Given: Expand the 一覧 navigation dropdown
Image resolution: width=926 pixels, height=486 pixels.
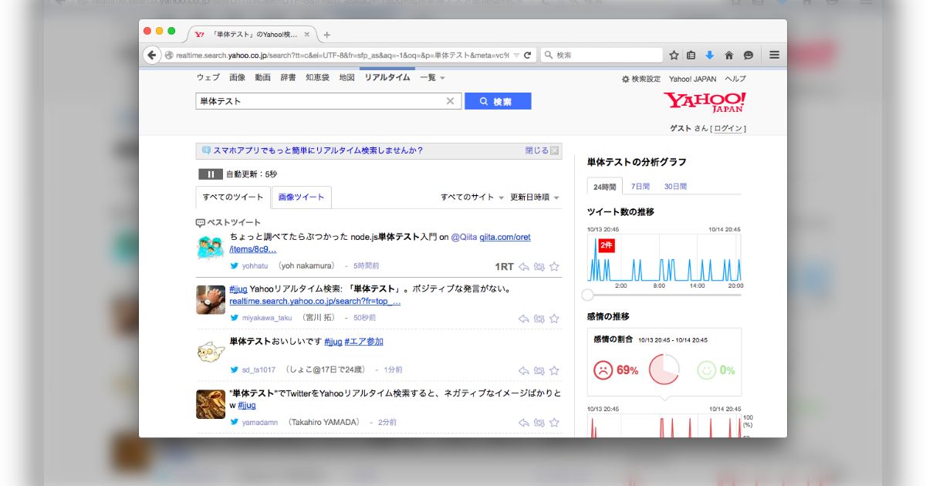Looking at the screenshot, I should pyautogui.click(x=430, y=78).
